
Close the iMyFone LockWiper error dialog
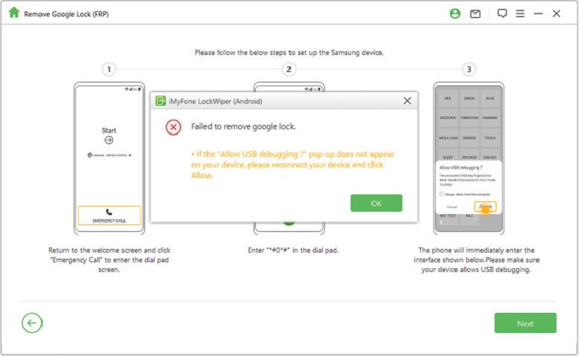(407, 100)
